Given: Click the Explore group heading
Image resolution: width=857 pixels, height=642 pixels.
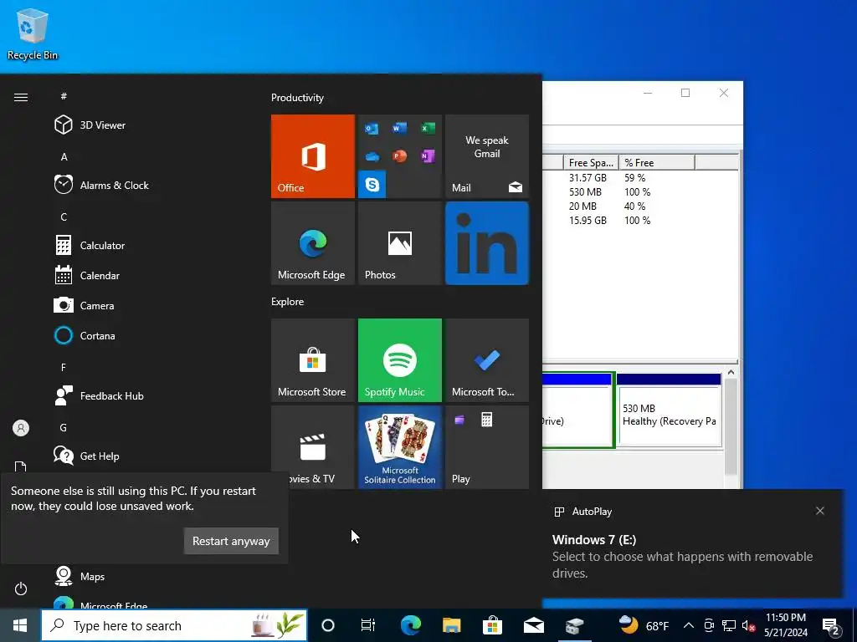Looking at the screenshot, I should pyautogui.click(x=288, y=302).
